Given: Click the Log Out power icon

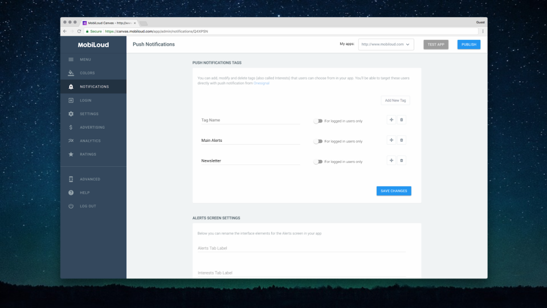Looking at the screenshot, I should [71, 206].
